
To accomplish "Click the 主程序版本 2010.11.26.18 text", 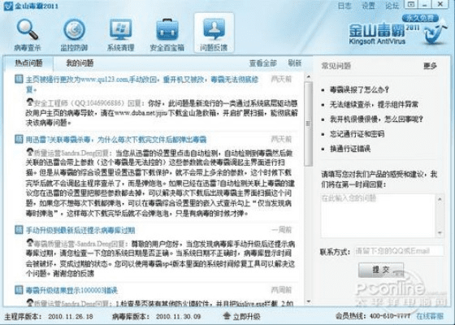I will (x=49, y=316).
